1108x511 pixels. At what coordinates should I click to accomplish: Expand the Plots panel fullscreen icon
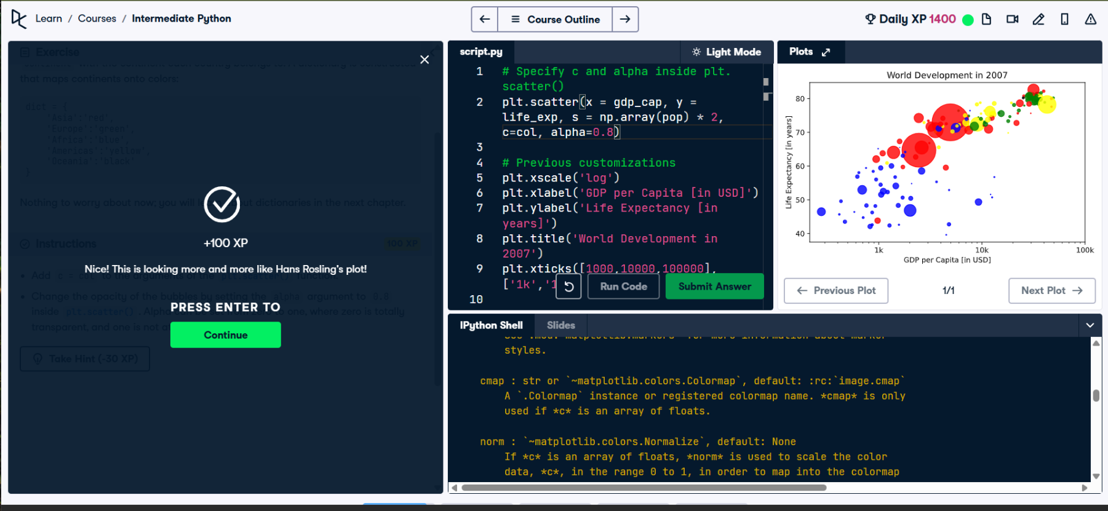click(x=826, y=52)
